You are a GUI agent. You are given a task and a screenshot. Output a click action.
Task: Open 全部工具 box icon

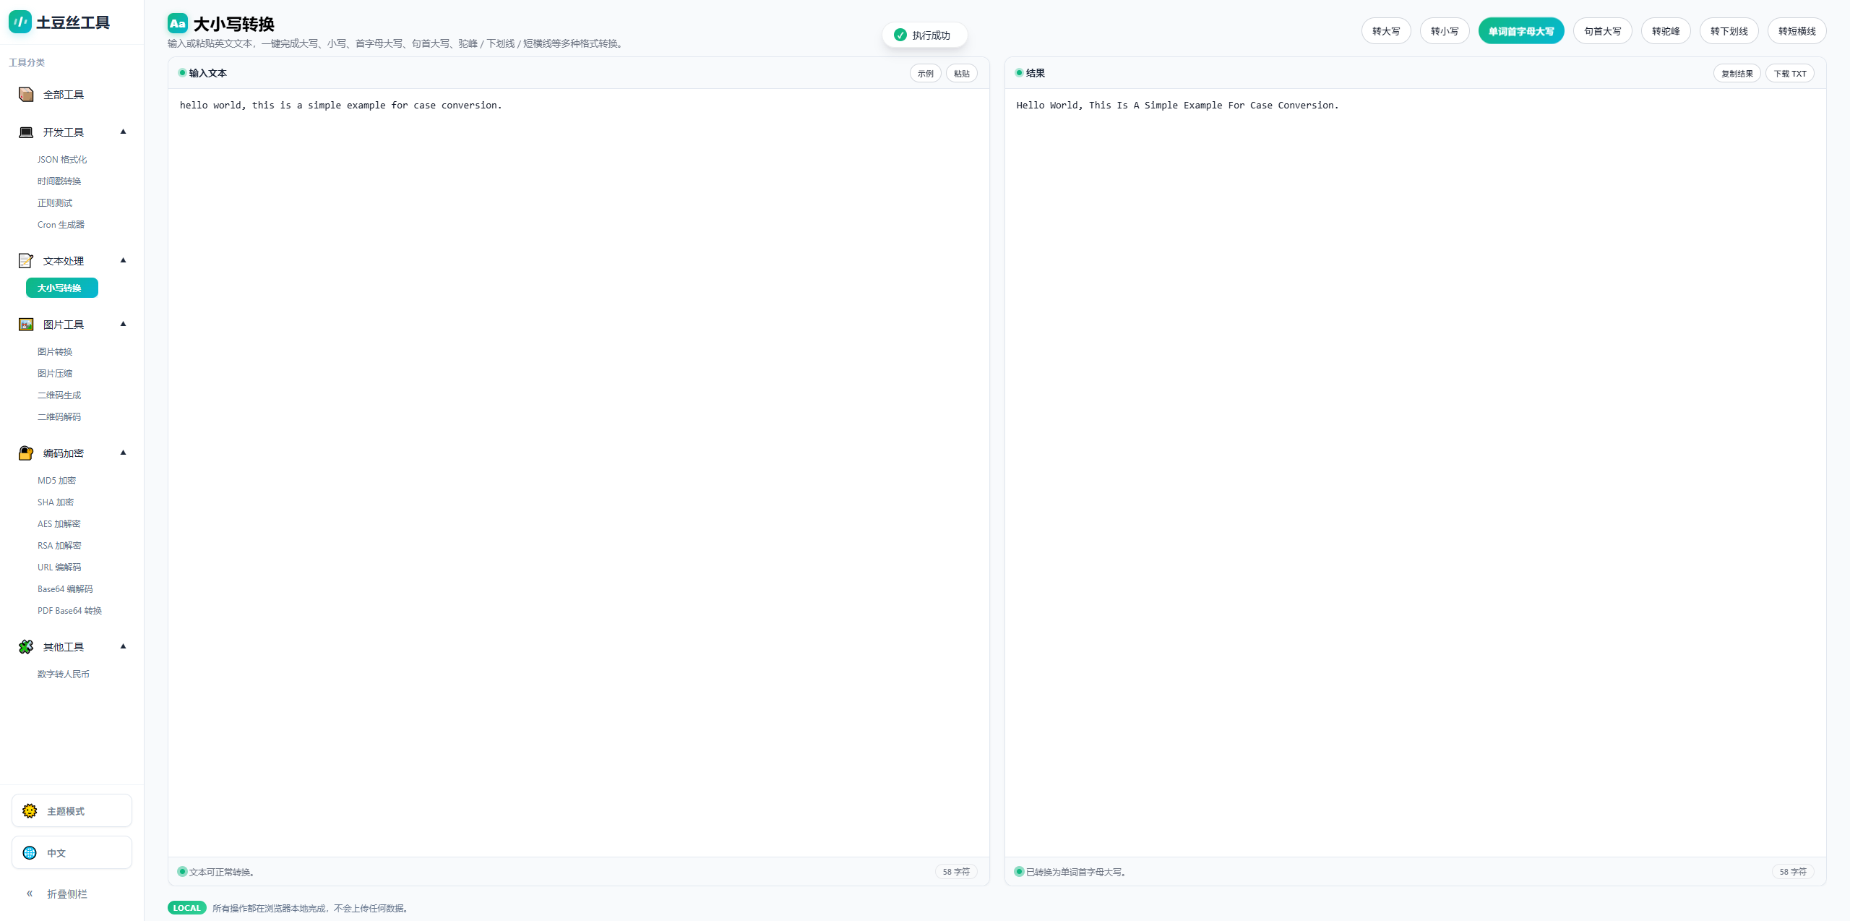pos(26,95)
